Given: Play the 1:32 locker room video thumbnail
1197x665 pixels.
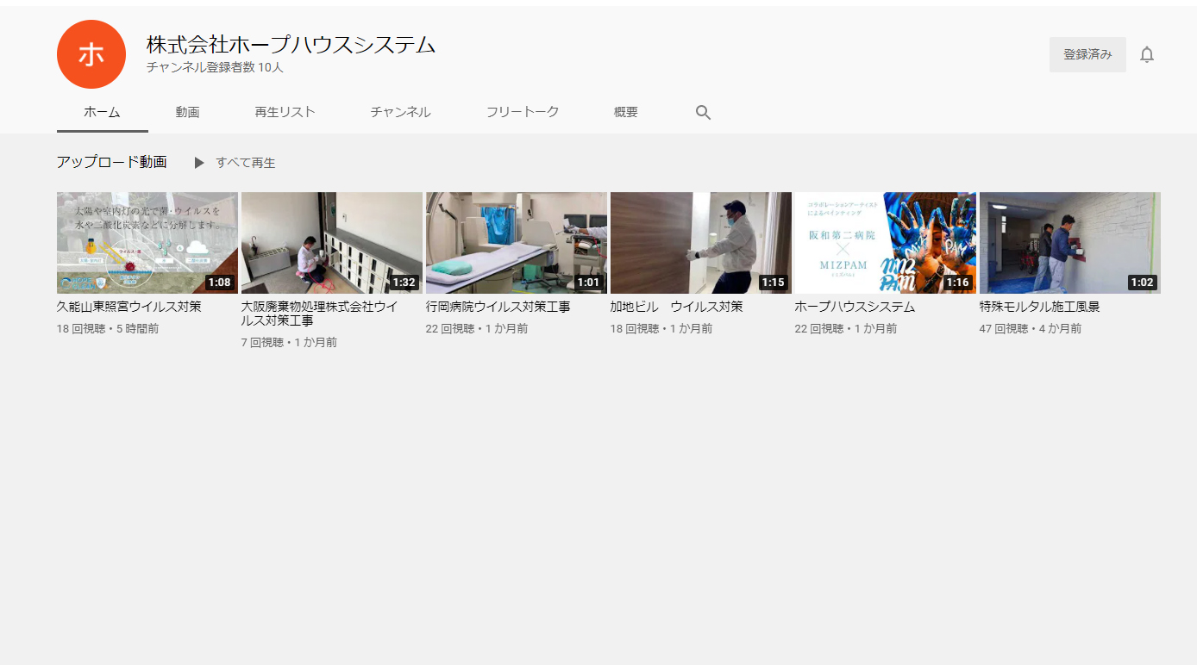Looking at the screenshot, I should point(332,243).
